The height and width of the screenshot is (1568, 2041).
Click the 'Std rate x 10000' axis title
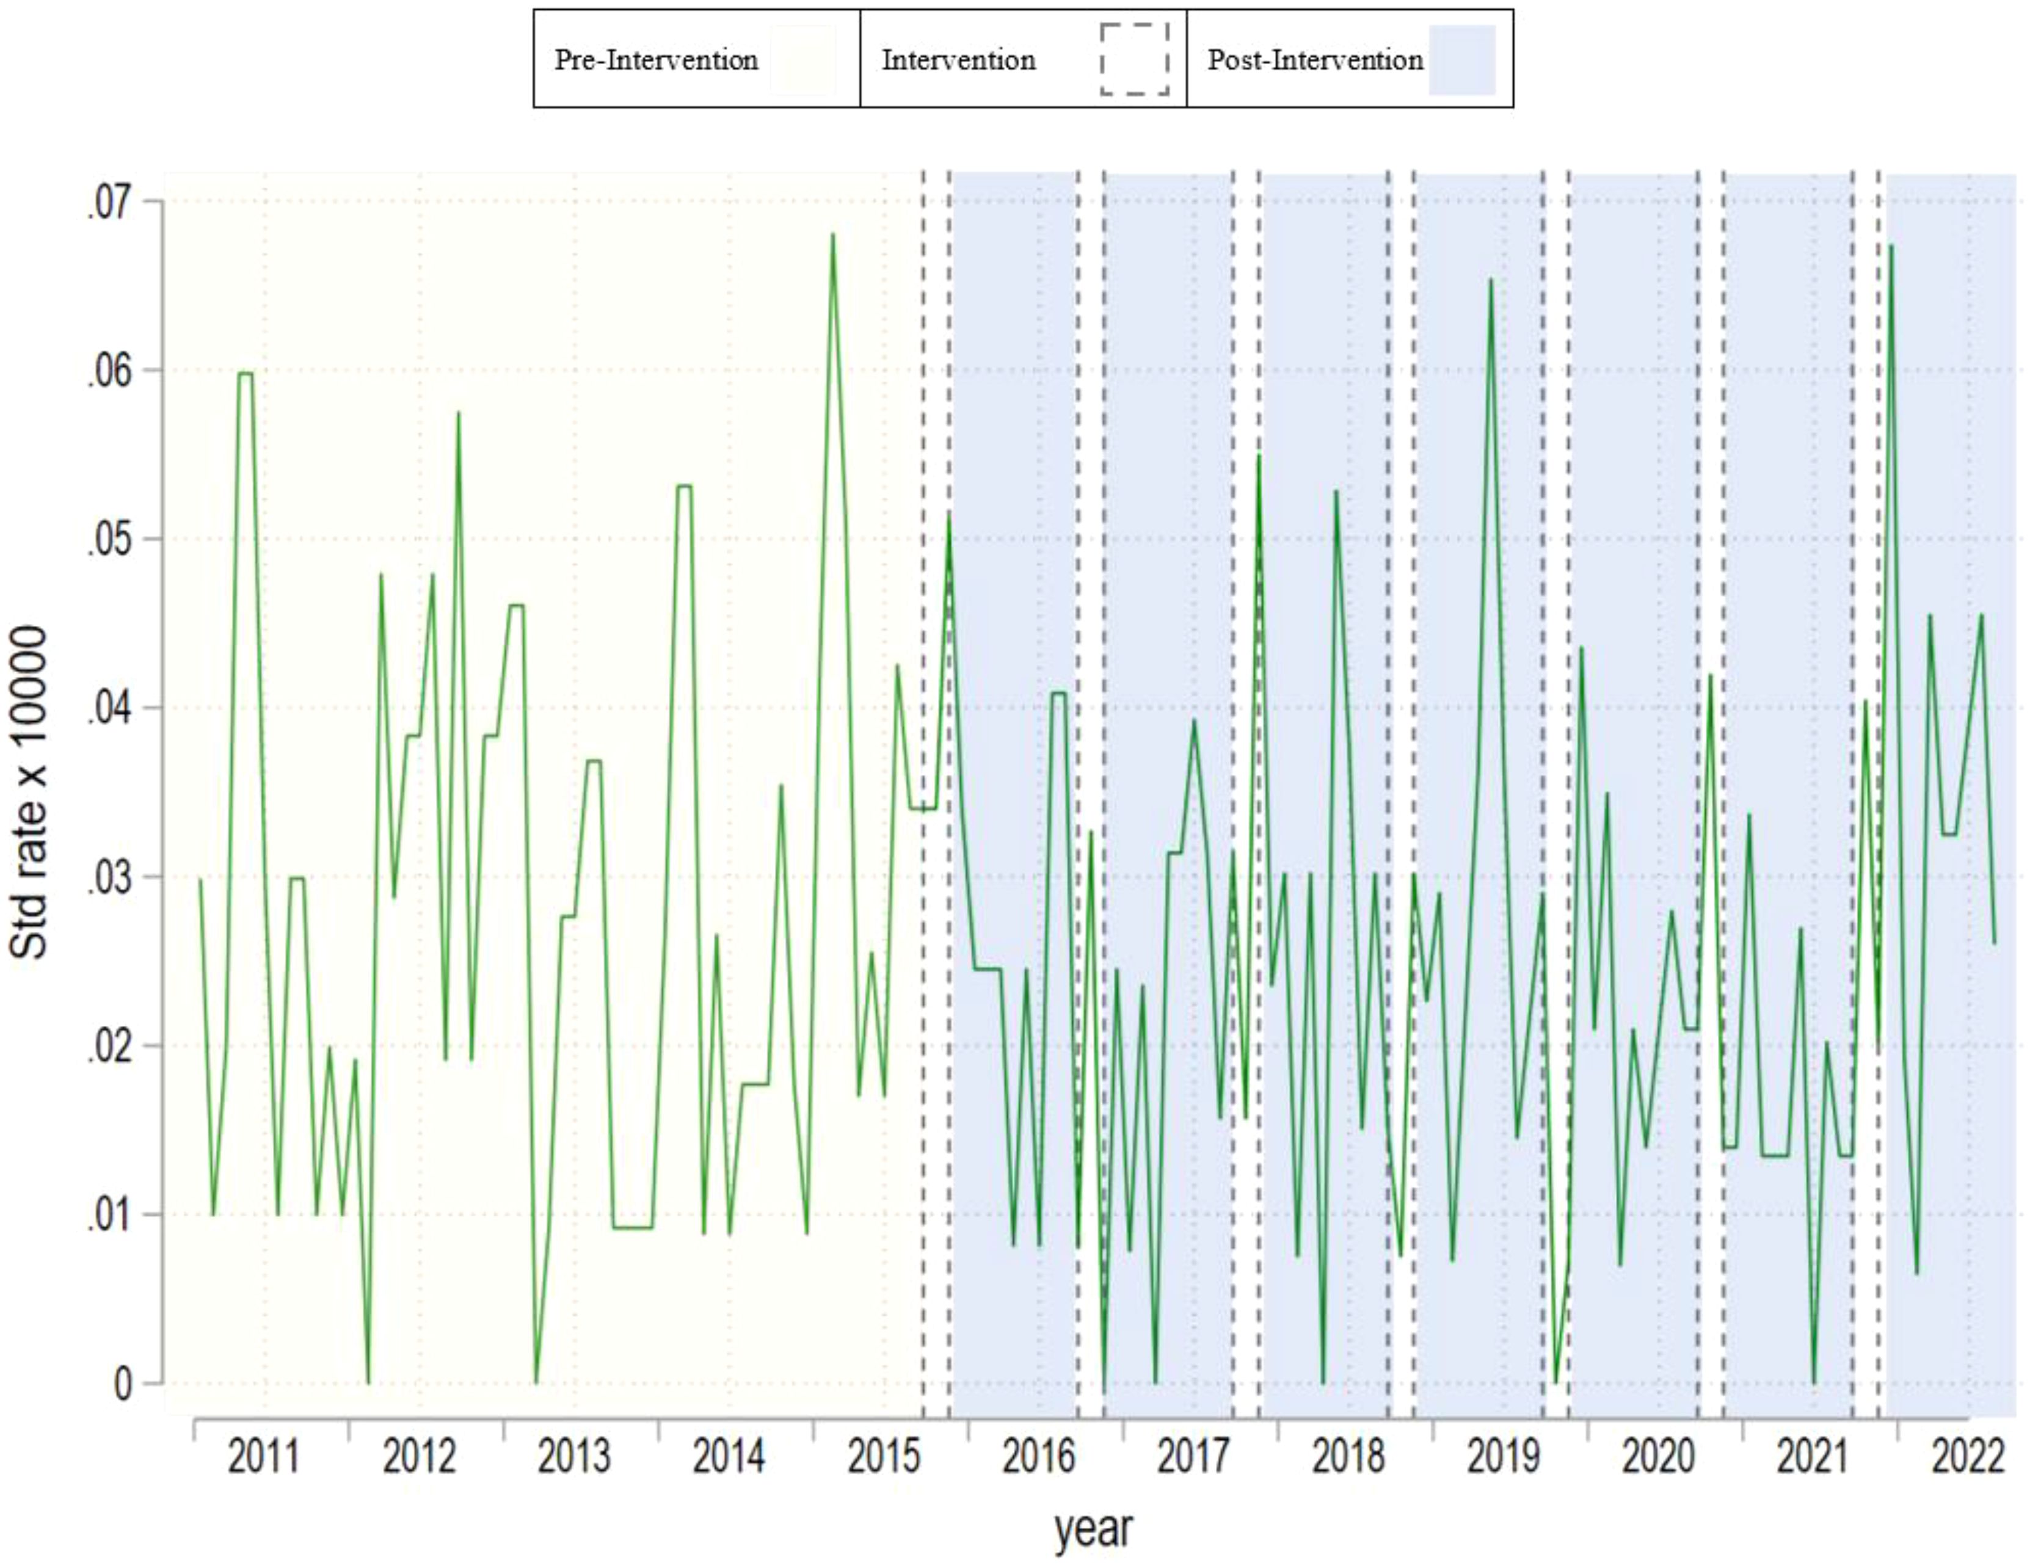tap(28, 793)
